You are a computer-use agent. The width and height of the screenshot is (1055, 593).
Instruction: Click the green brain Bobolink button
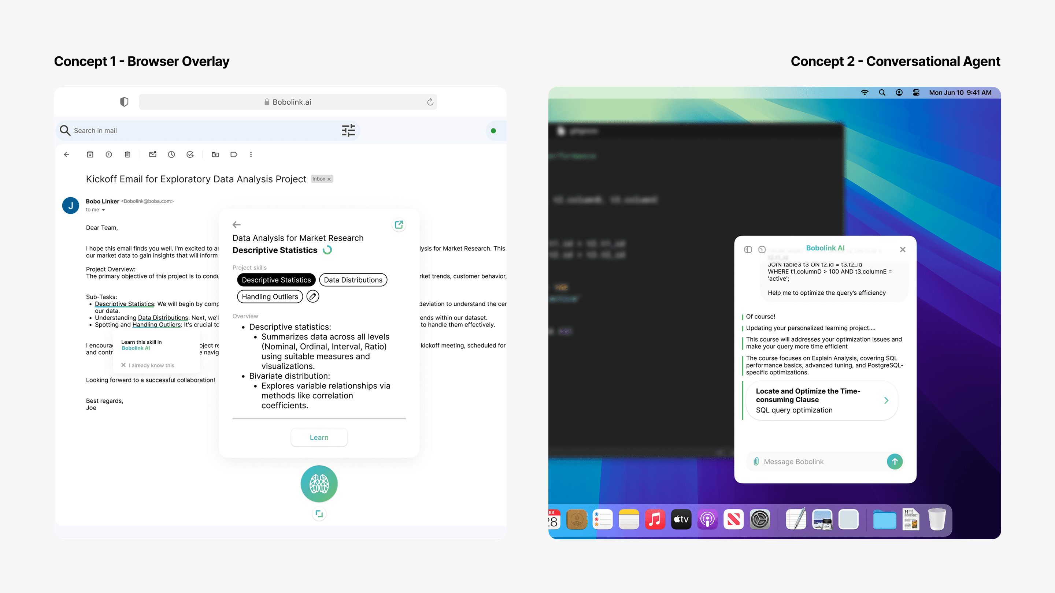(319, 484)
